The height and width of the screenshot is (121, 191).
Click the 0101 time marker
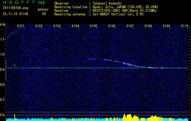[21, 26]
